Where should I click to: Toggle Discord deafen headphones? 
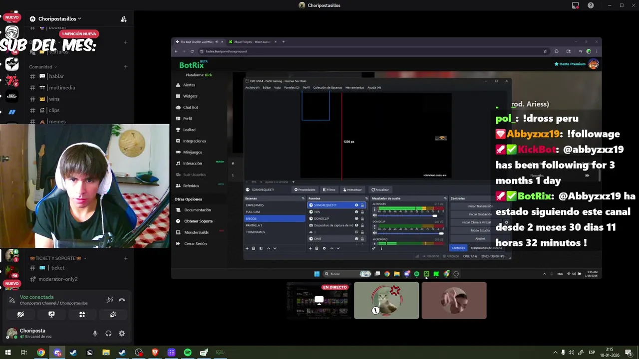[108, 334]
